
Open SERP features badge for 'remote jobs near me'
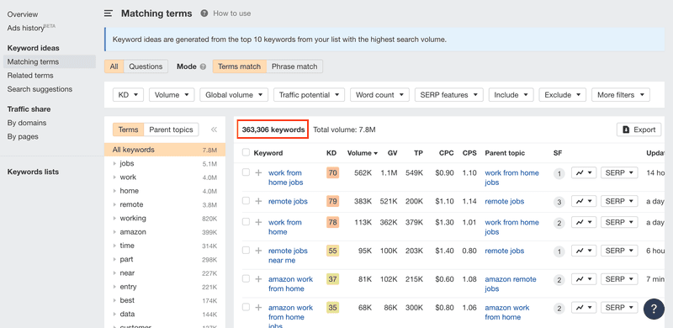click(559, 251)
